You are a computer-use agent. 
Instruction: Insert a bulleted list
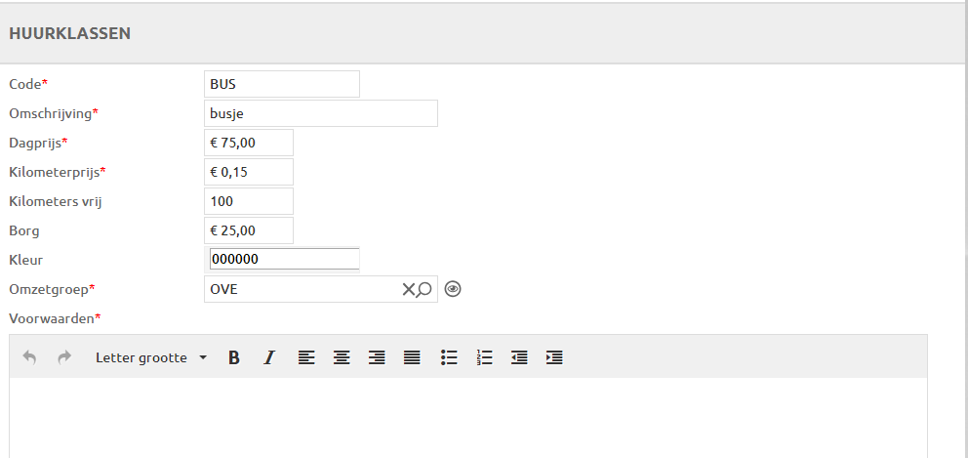[449, 357]
